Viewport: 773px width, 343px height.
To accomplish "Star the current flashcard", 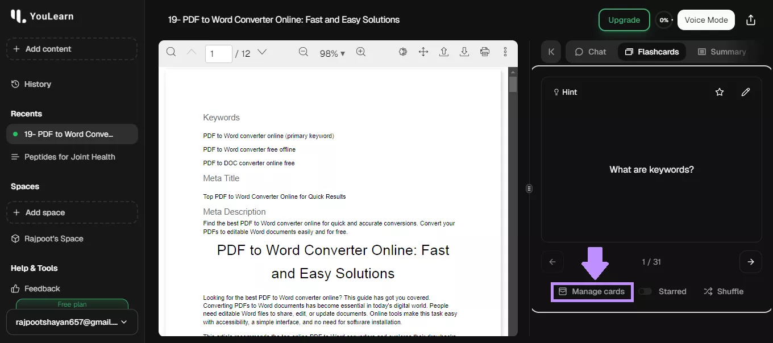I will (x=720, y=92).
